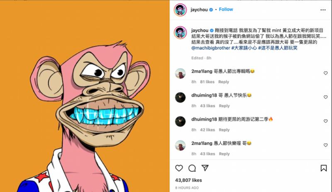Like dhuiming18's 周游记第二季 comment heart
Image resolution: width=332 pixels, height=192 pixels.
[x=325, y=121]
